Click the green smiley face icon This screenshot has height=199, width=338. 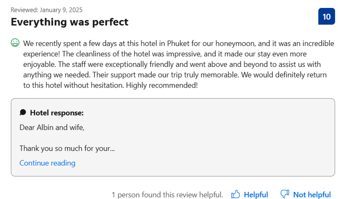click(15, 43)
